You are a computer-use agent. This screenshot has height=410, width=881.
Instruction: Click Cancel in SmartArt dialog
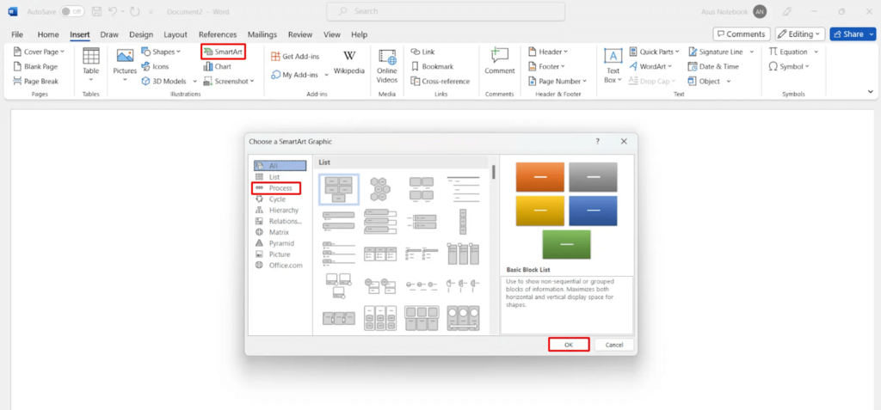[614, 345]
